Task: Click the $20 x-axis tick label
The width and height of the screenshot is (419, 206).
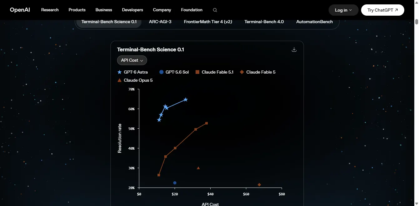Action: [x=175, y=194]
